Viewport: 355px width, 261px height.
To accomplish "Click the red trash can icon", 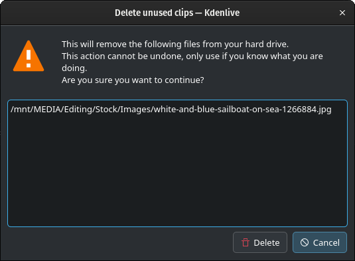I will tap(246, 242).
